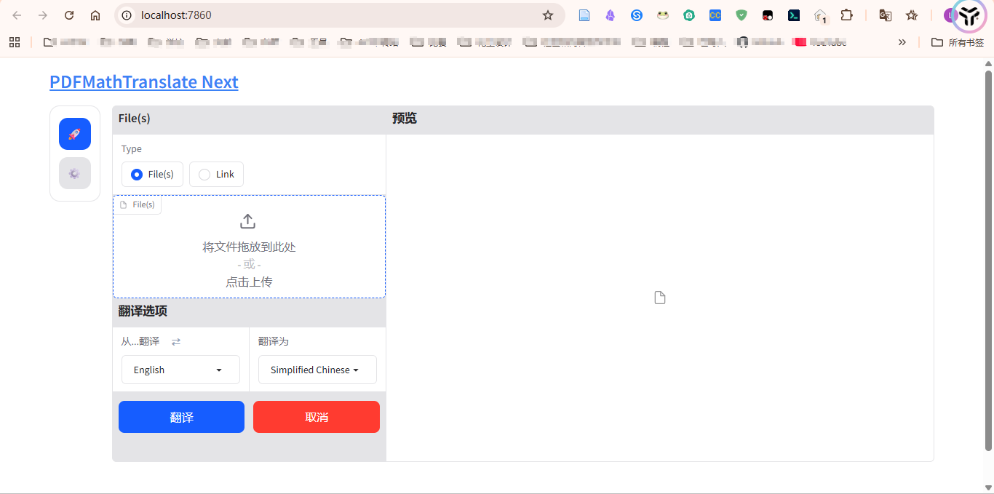Open the 所有书签 all-bookmarks folder

(958, 42)
